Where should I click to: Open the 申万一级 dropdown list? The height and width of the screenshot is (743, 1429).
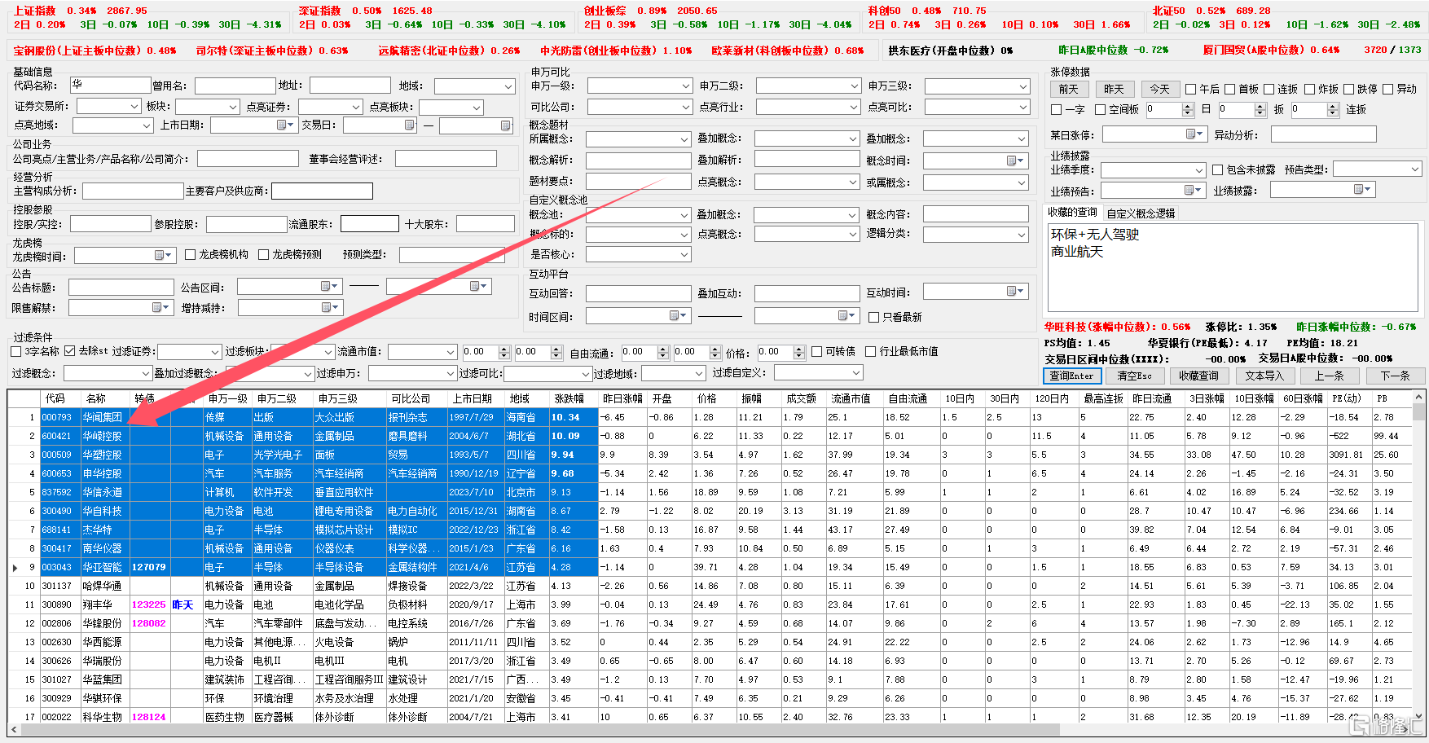[x=686, y=86]
